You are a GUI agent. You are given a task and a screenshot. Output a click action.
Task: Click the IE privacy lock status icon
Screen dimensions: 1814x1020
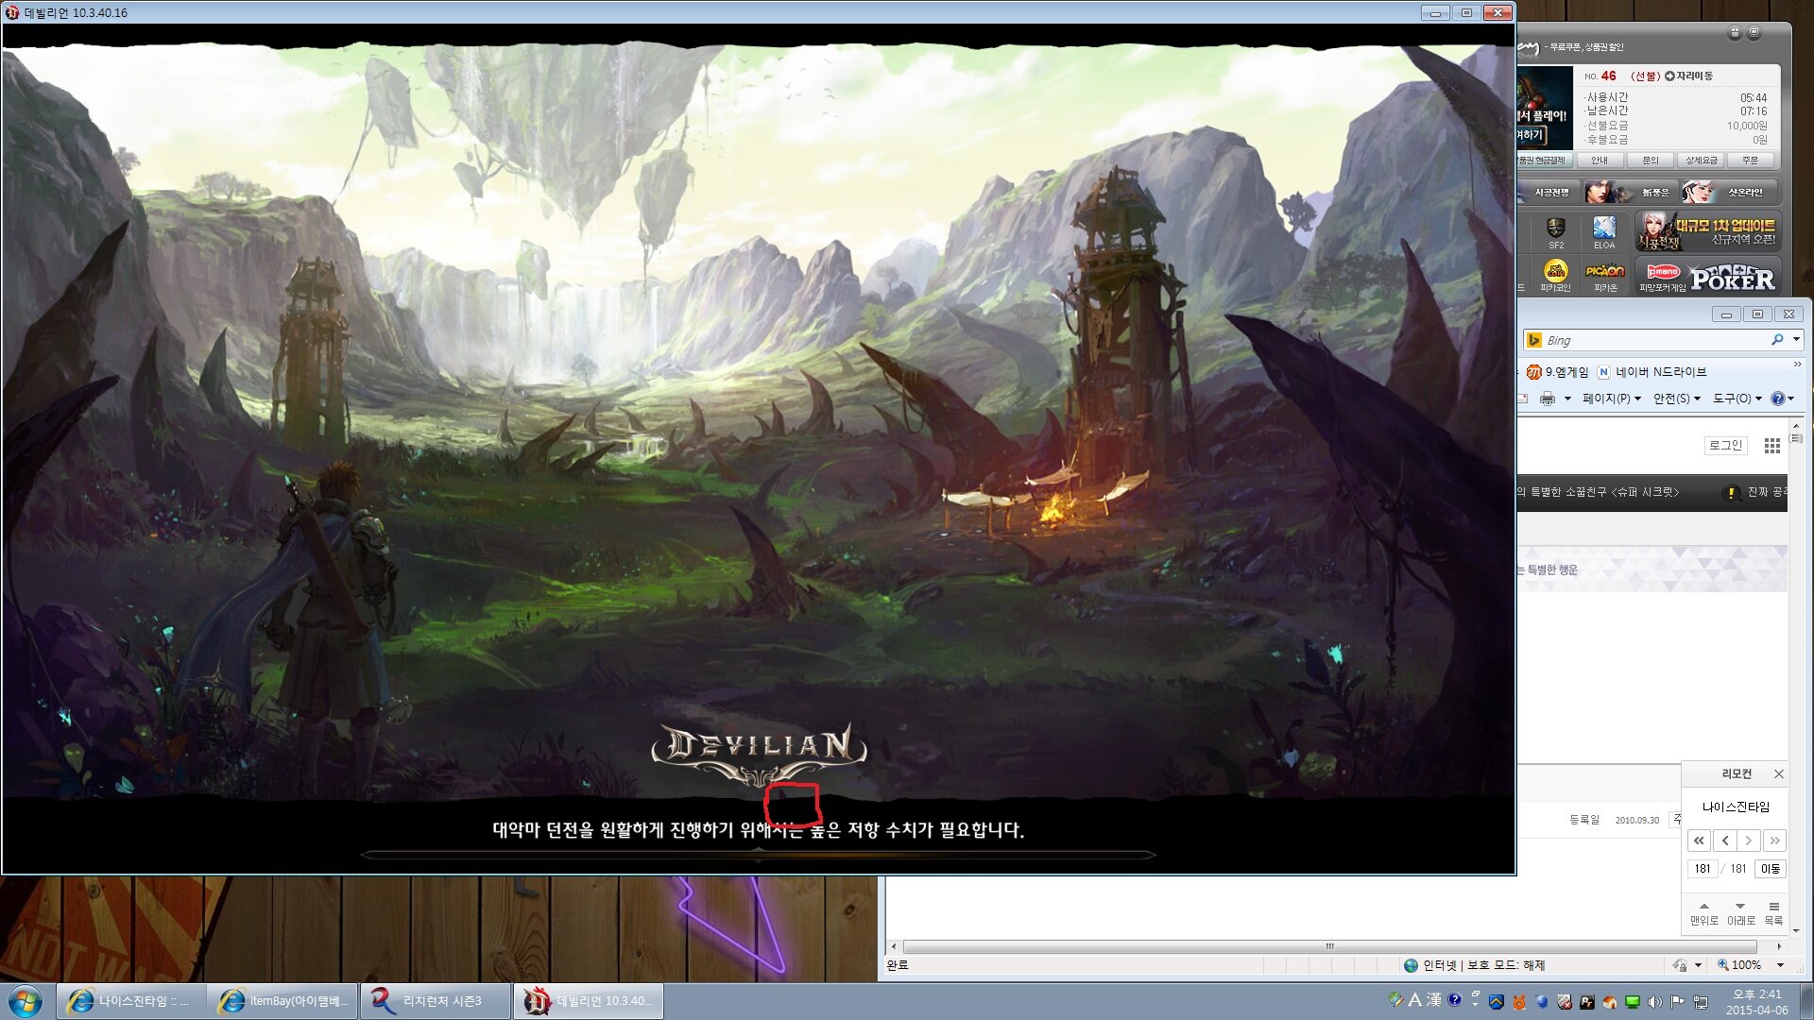click(1679, 965)
